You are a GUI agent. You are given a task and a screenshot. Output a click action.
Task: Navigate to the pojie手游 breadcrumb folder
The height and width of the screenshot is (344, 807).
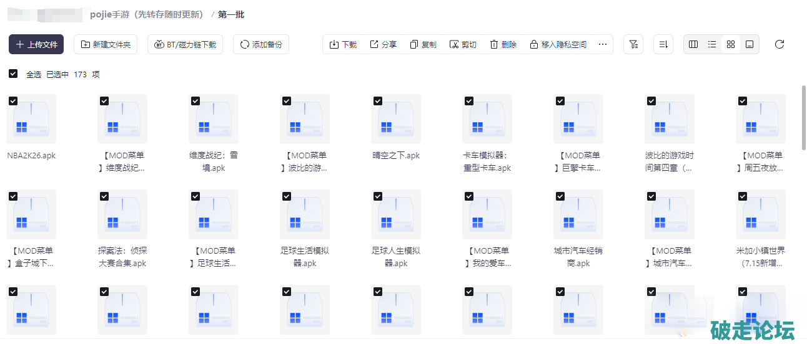click(x=147, y=14)
